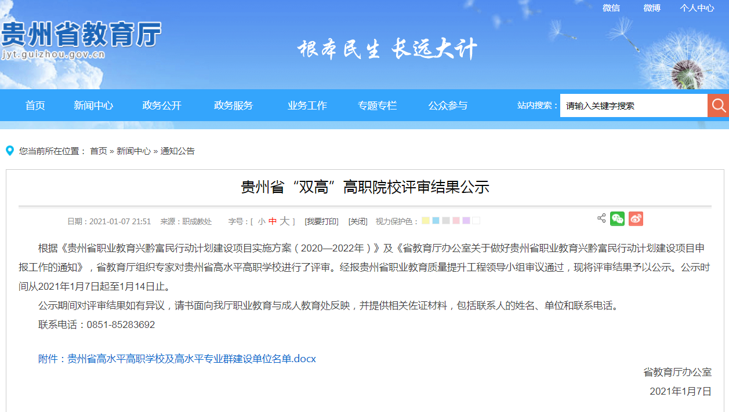The image size is (729, 412).
Task: Open the generic share icon next to WeChat
Action: click(601, 220)
